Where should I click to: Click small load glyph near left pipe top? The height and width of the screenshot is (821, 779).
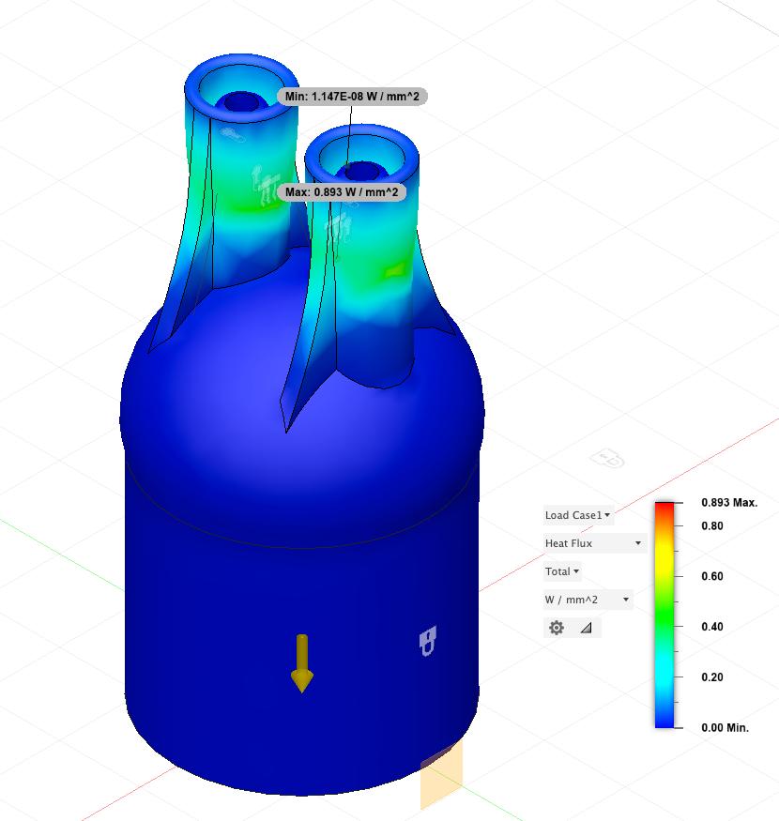point(229,134)
